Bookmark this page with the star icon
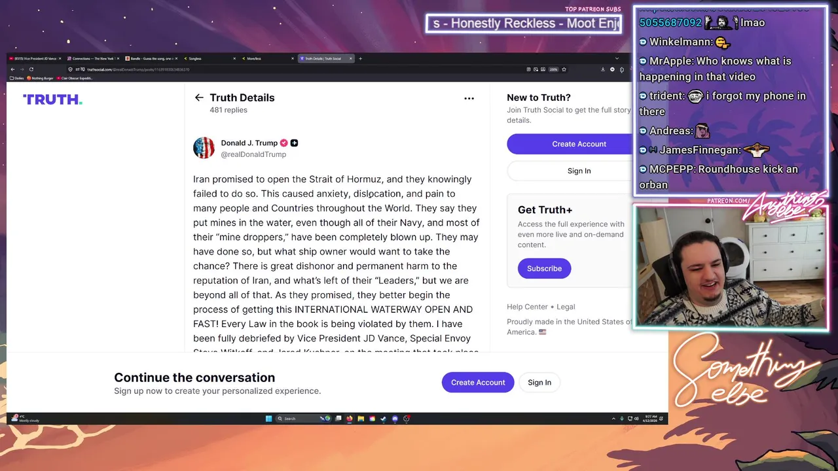Viewport: 838px width, 471px height. (x=564, y=69)
